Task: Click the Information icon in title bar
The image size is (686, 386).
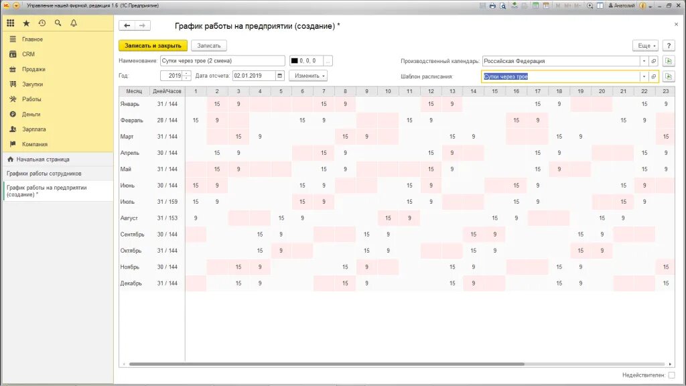Action: (x=642, y=5)
